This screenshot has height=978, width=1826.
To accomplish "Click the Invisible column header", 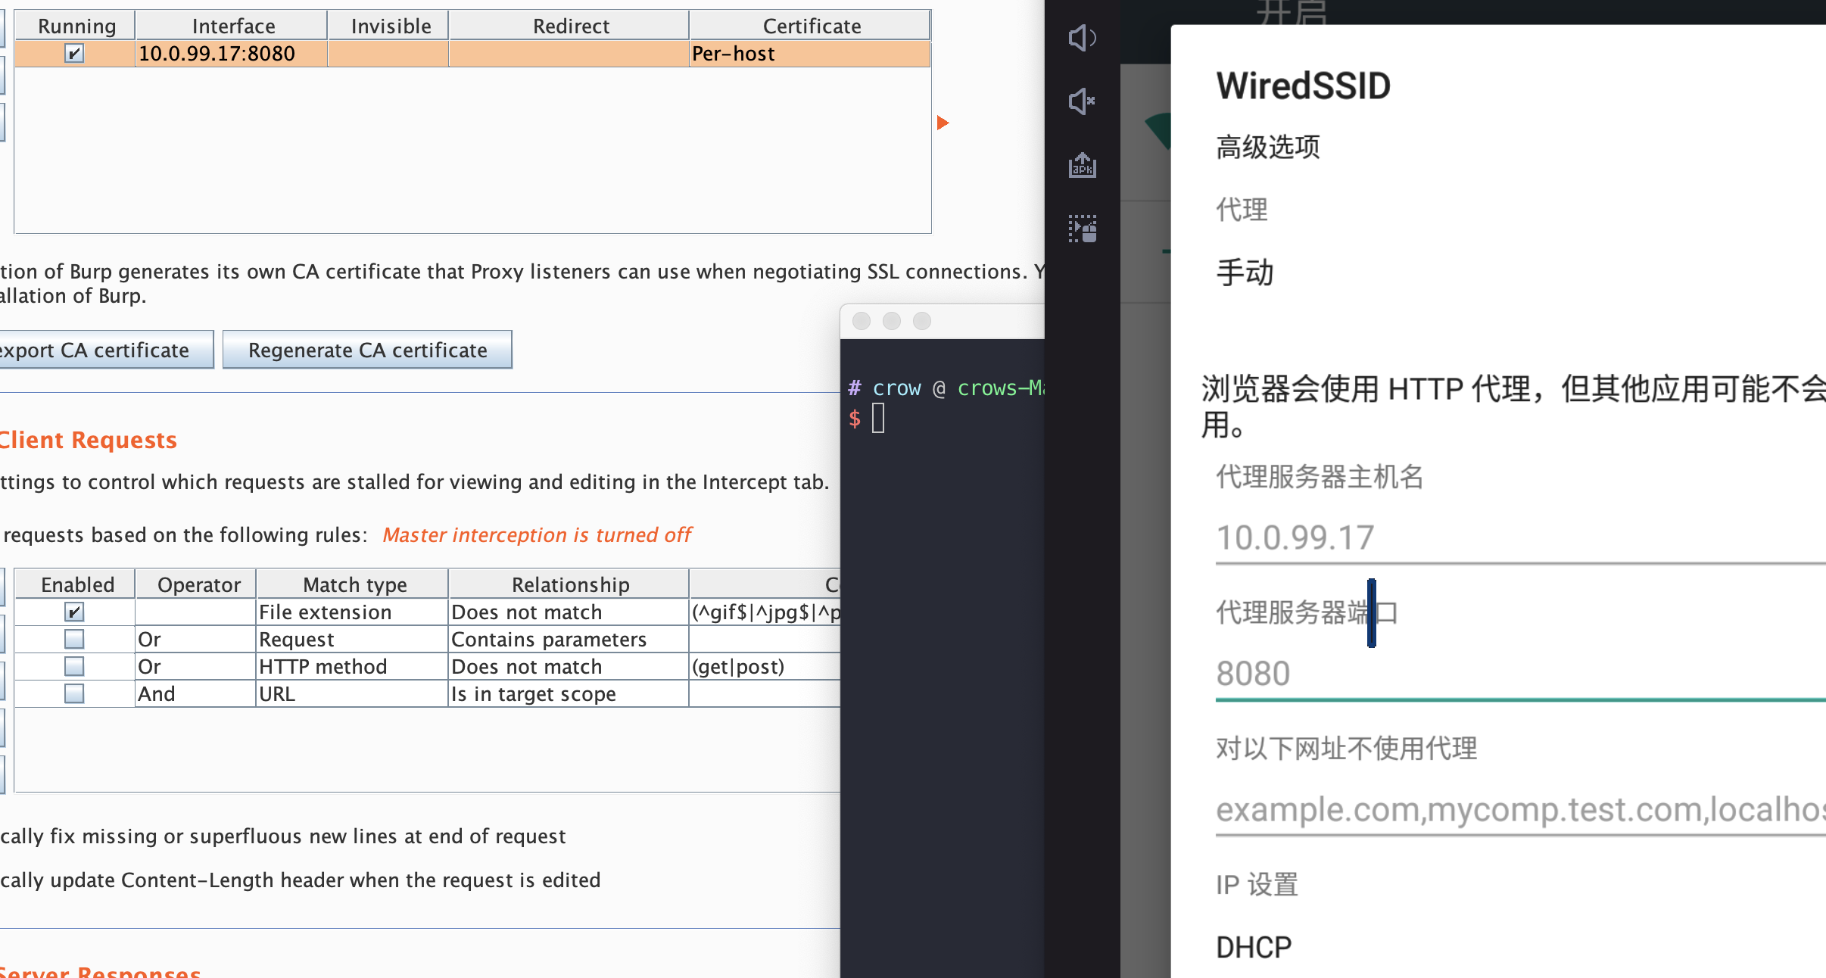I will 389,26.
